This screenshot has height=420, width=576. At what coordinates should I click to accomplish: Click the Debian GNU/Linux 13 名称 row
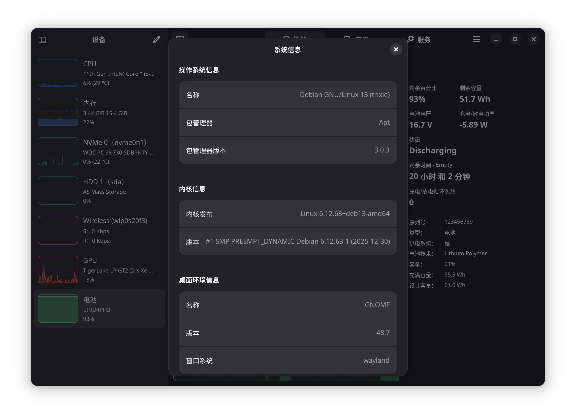pos(287,95)
